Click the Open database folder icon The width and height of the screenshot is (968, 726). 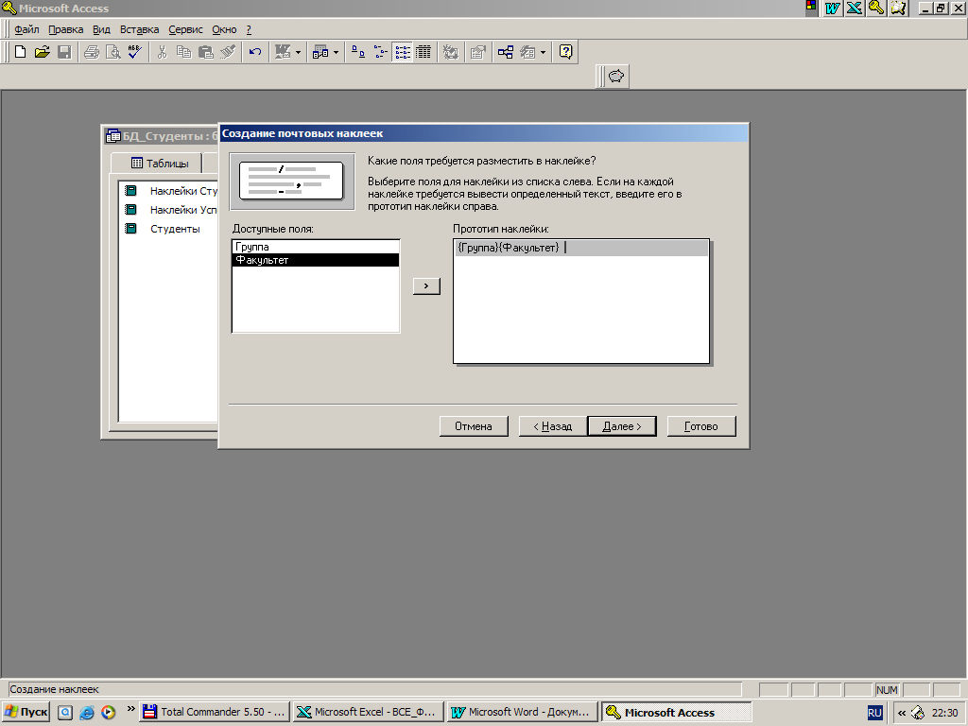(42, 52)
